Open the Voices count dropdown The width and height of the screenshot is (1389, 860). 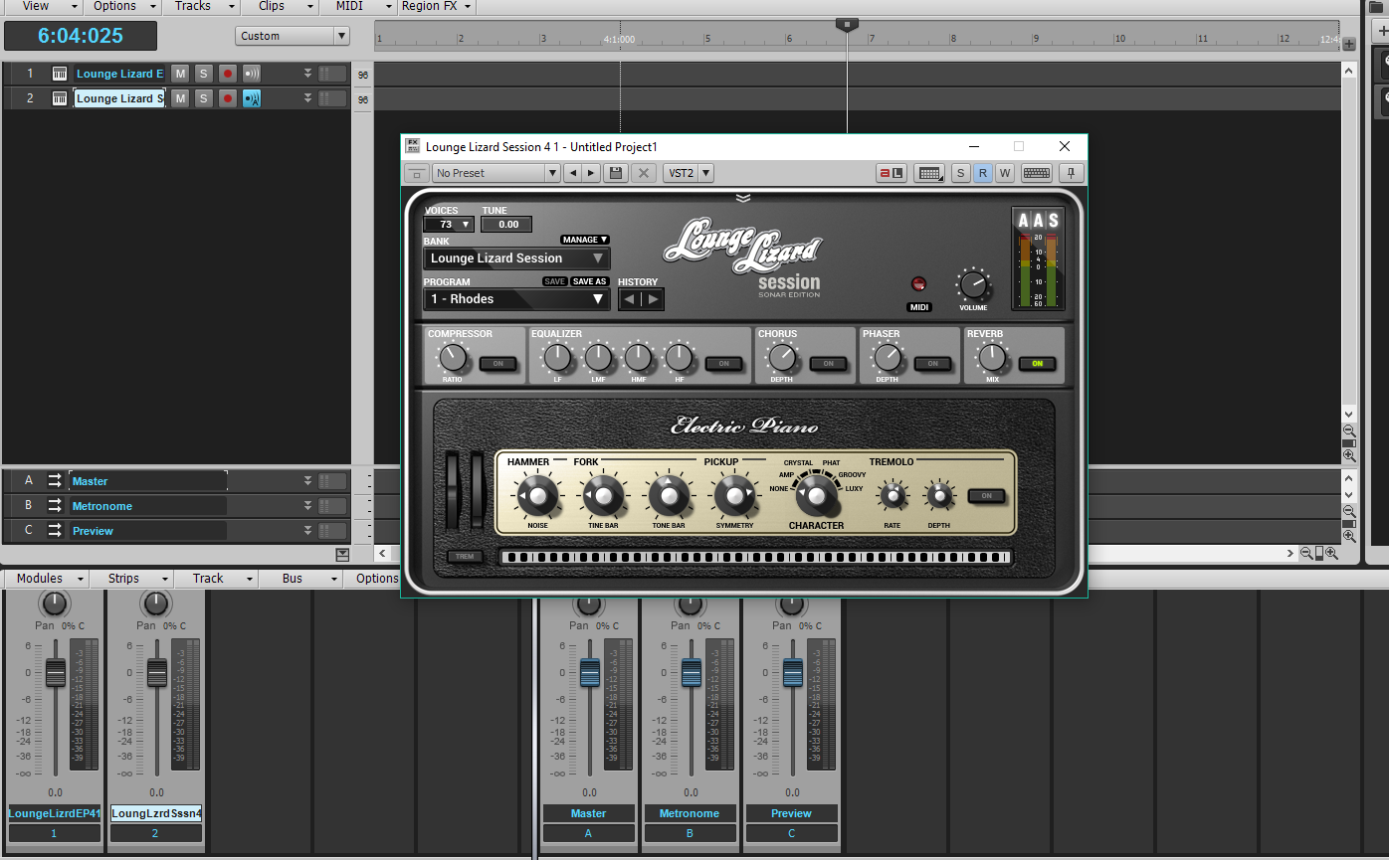tap(449, 225)
